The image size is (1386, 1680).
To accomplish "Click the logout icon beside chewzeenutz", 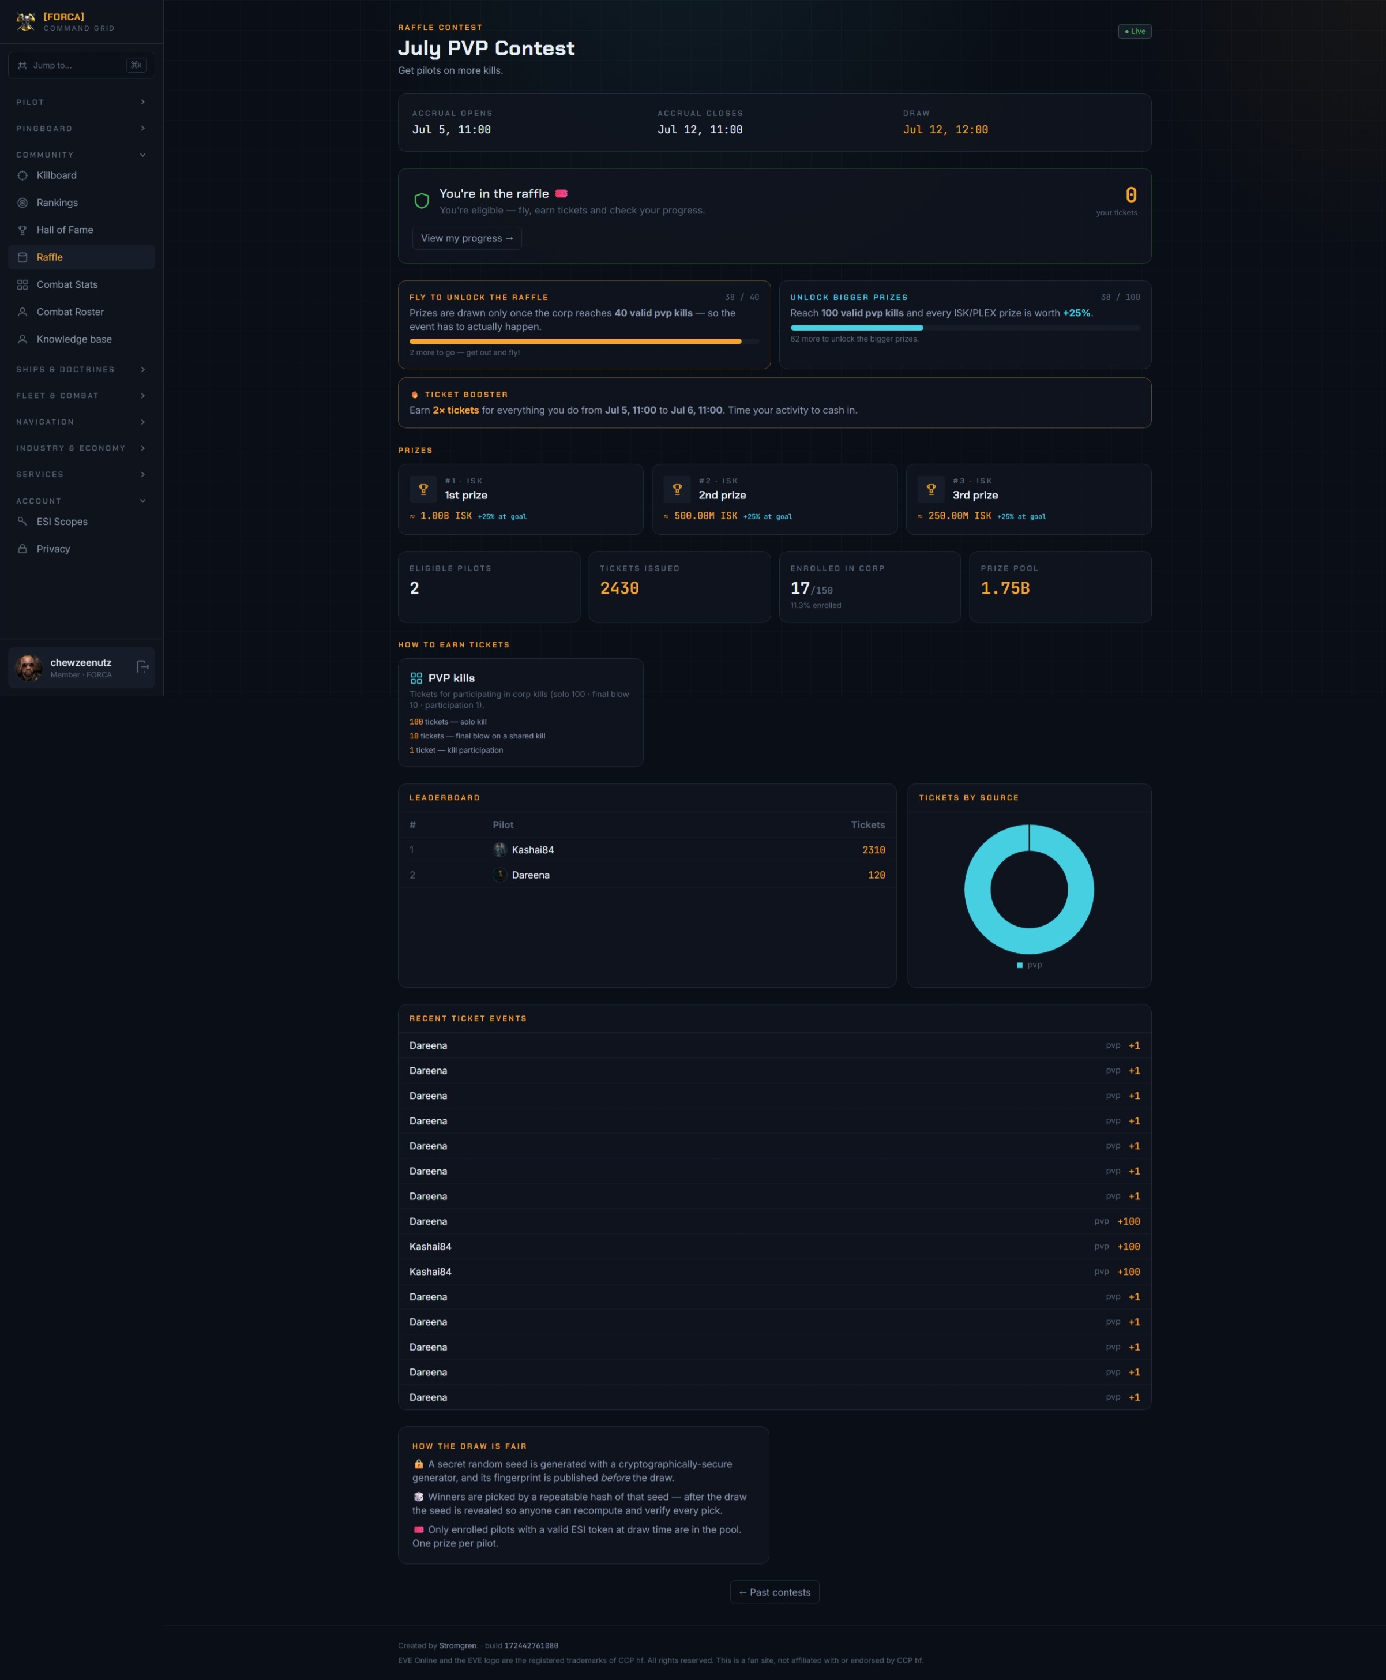I will click(x=142, y=667).
